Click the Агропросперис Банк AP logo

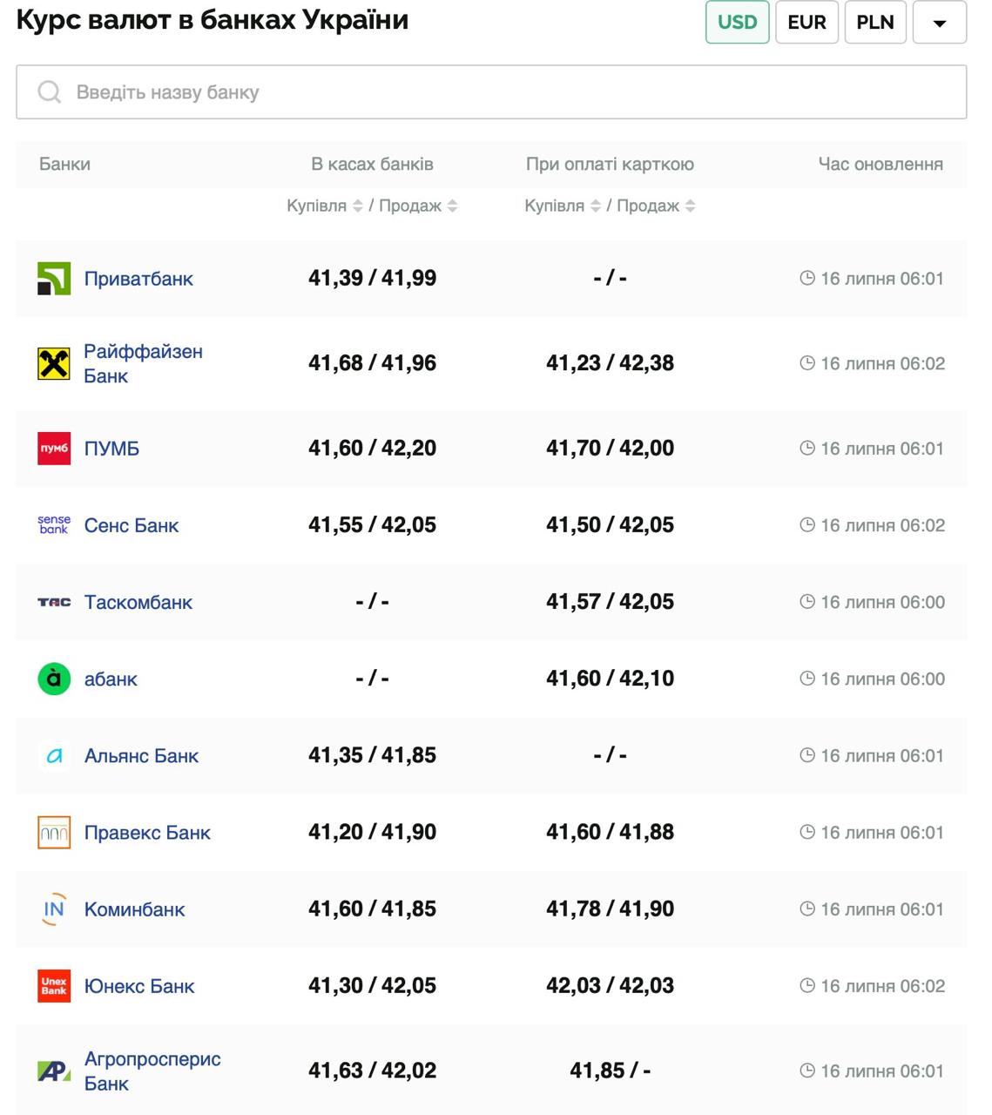pyautogui.click(x=53, y=1071)
